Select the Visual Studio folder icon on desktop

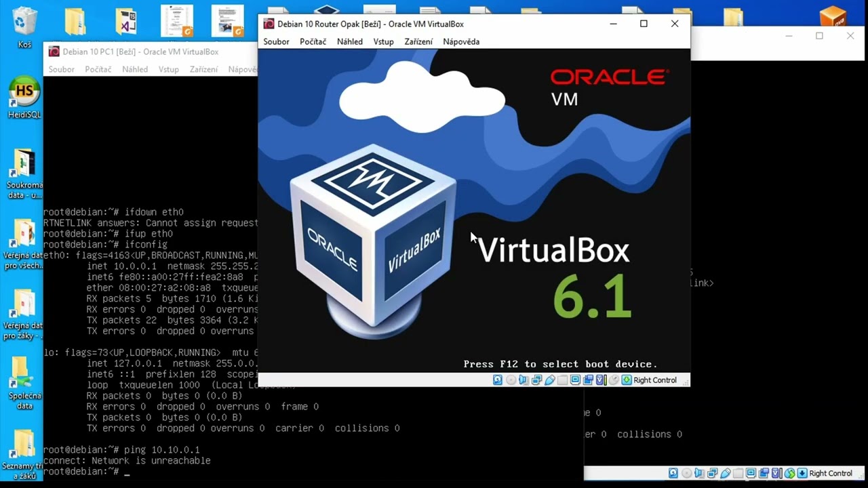click(126, 22)
